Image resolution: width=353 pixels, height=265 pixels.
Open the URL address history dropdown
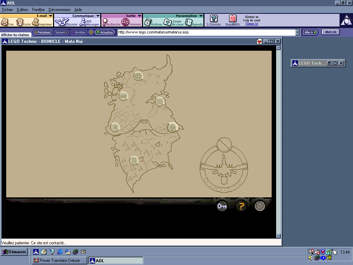(x=297, y=32)
